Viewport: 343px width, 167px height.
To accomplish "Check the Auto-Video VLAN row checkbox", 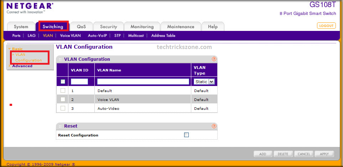I will click(63, 108).
